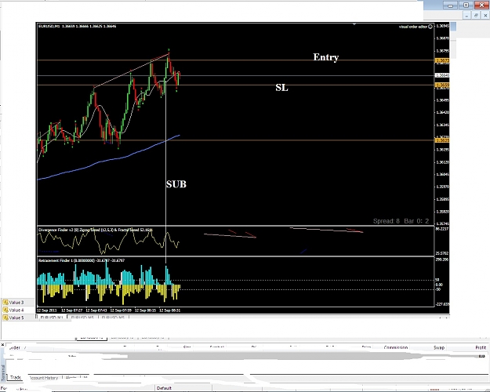Open the Trade tab in Terminal

coord(16,377)
